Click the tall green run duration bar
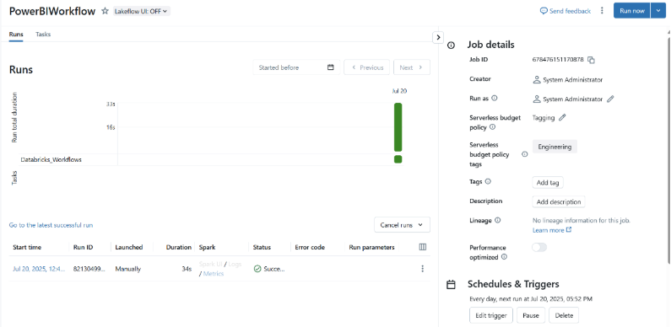 click(398, 127)
